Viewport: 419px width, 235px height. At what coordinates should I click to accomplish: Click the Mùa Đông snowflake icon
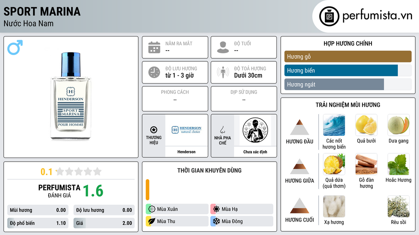click(x=216, y=221)
